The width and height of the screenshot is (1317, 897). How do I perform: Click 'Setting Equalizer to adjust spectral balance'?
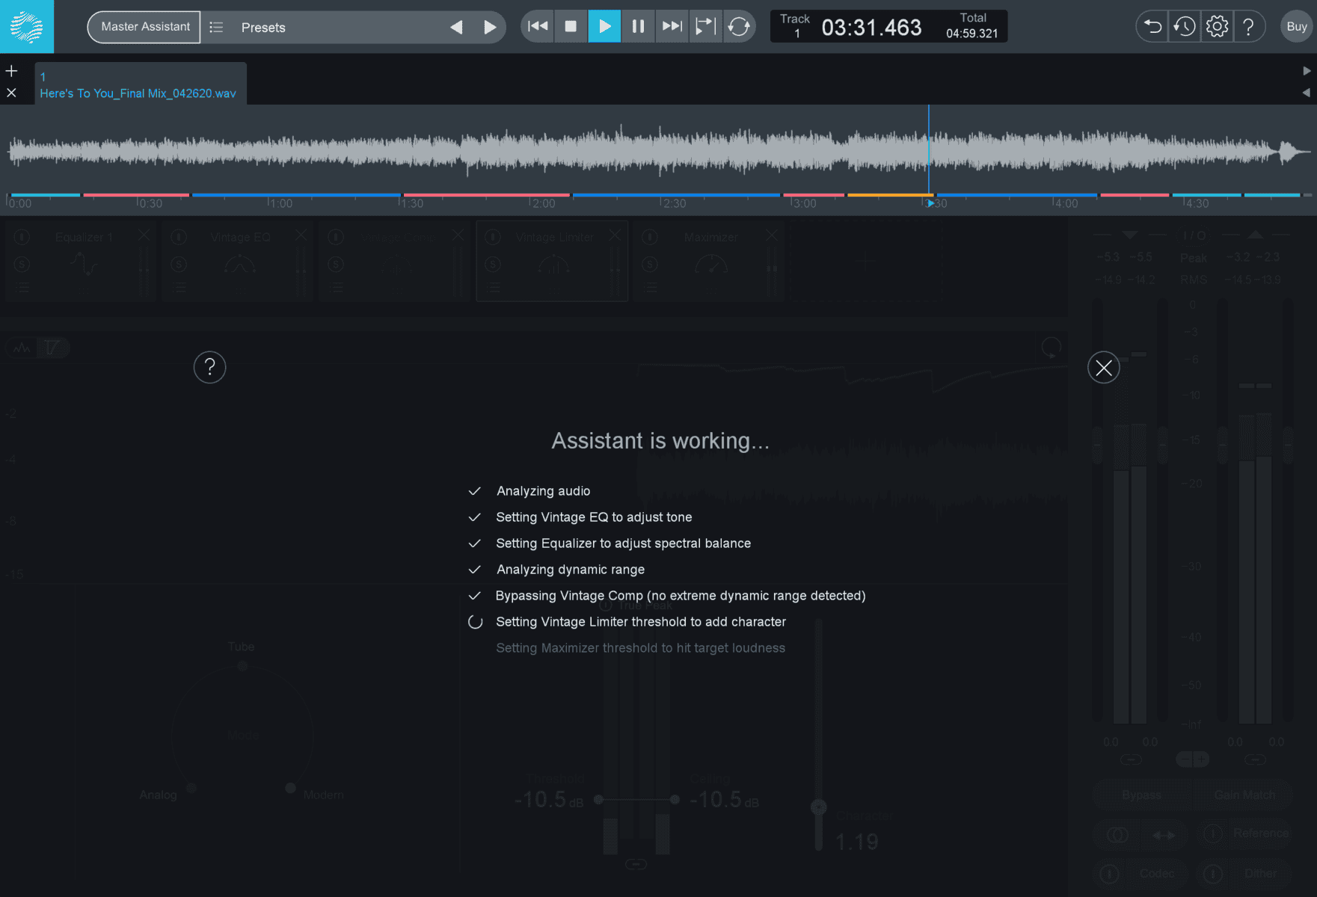pyautogui.click(x=623, y=543)
